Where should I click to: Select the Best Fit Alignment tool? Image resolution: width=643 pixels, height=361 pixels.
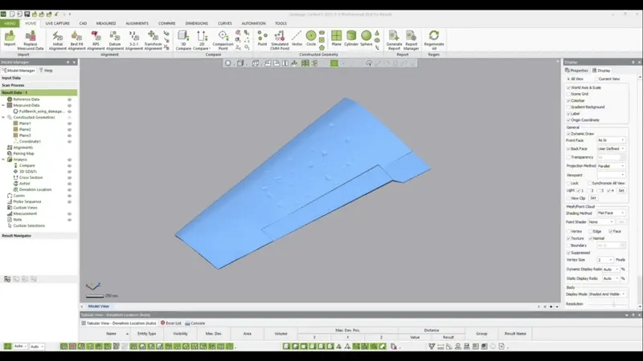(x=76, y=37)
